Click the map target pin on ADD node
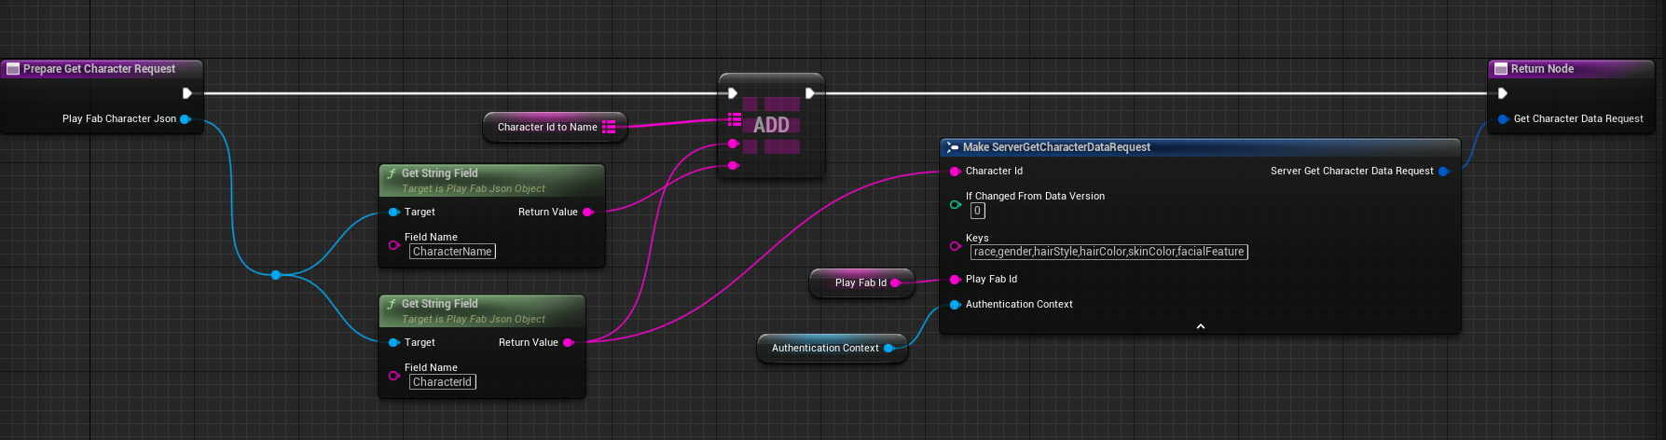 pos(735,119)
